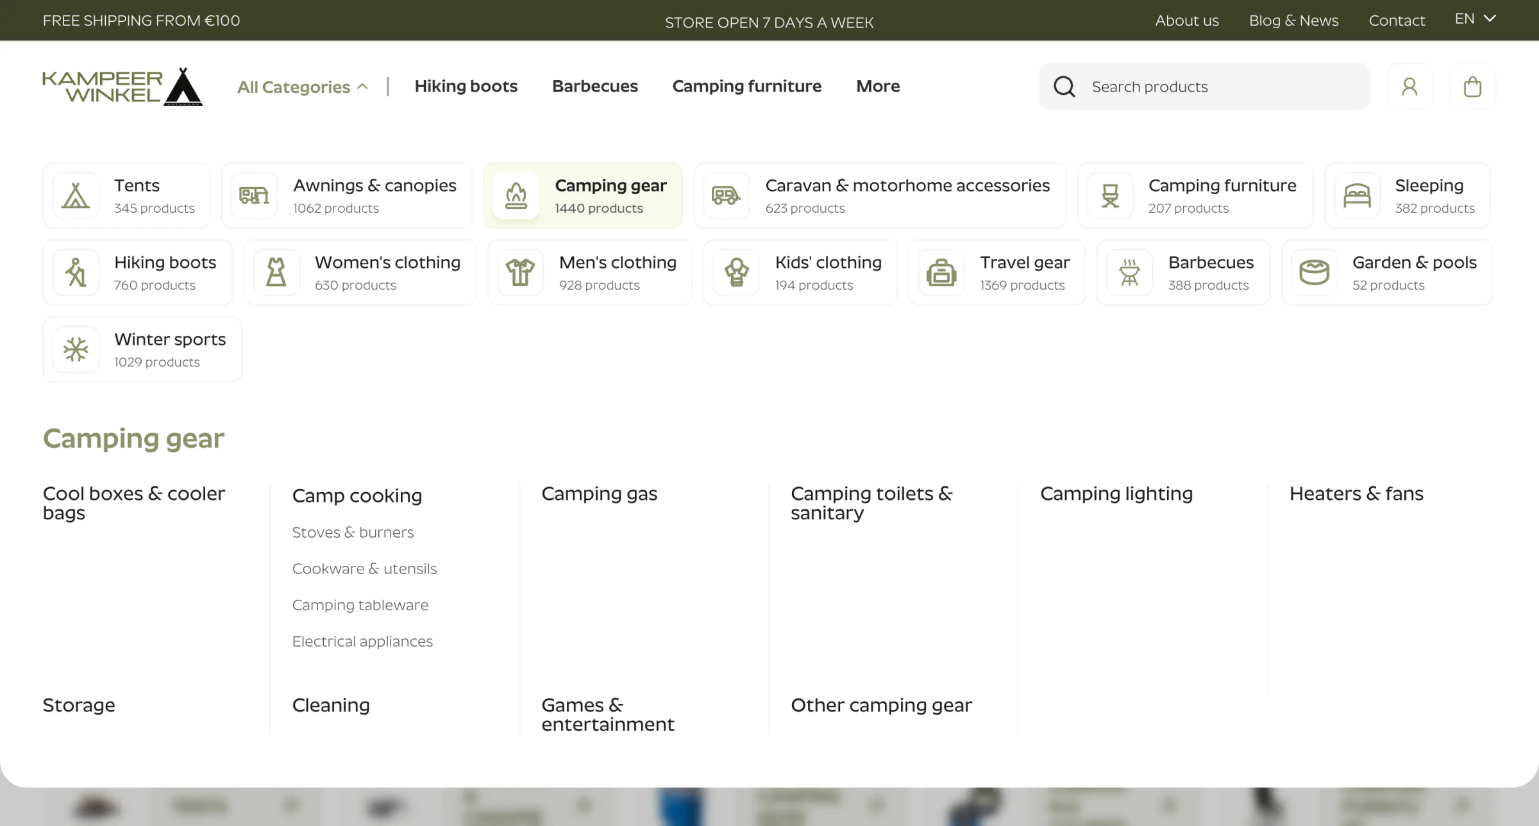Screen dimensions: 1539x826
Task: Open Storage subcategory
Action: 79,705
